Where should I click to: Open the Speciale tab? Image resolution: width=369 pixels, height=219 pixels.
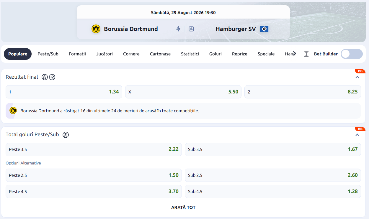pos(266,54)
